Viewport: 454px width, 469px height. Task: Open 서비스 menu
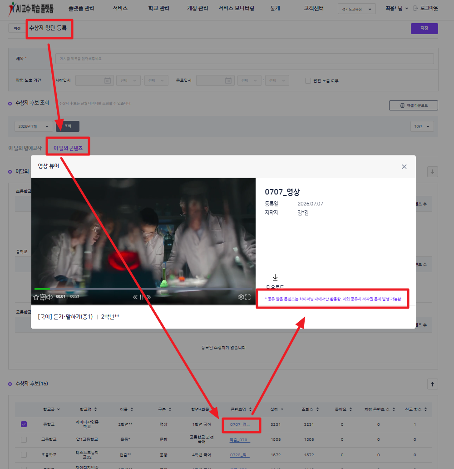120,8
